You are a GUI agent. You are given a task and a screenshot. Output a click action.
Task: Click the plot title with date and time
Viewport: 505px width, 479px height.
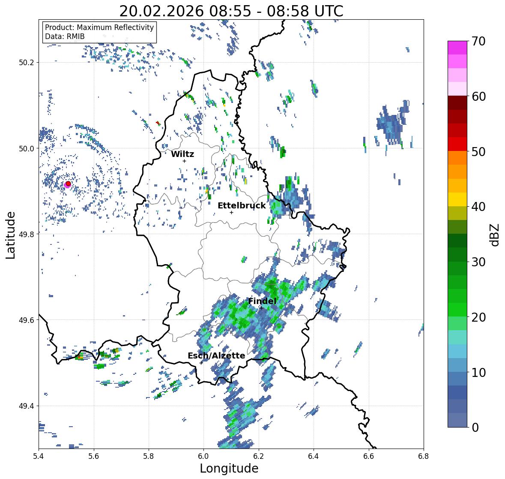(x=231, y=11)
